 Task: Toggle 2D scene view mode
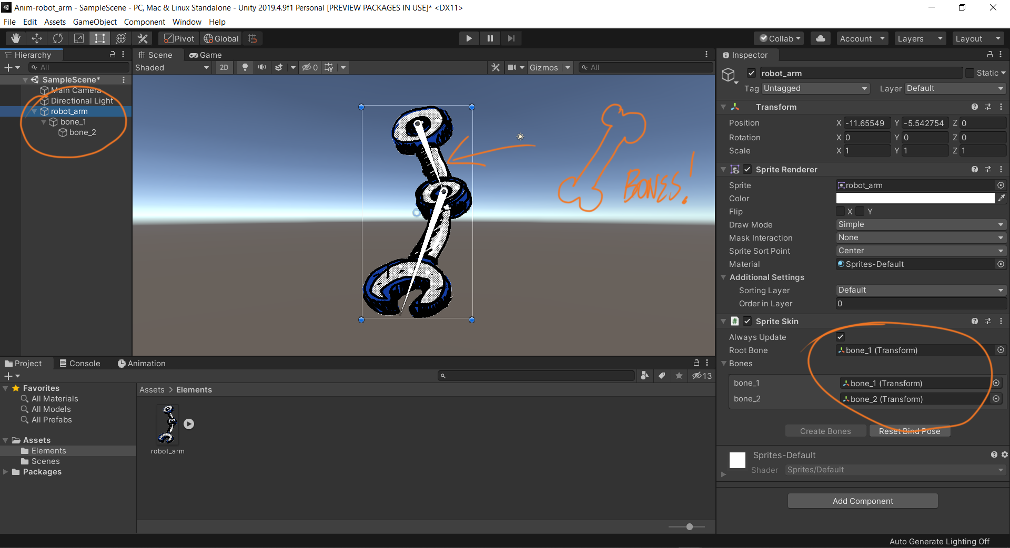pyautogui.click(x=224, y=67)
